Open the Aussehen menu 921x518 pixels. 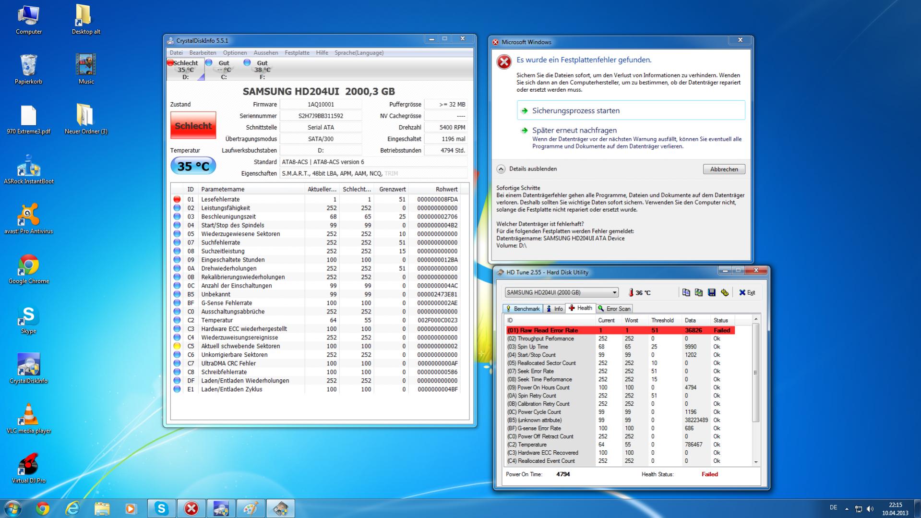pyautogui.click(x=266, y=53)
